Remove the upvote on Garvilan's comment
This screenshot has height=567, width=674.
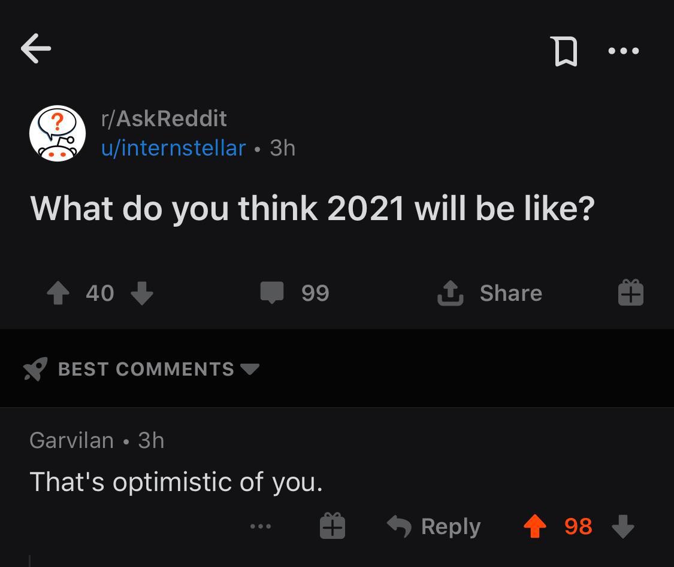point(535,526)
